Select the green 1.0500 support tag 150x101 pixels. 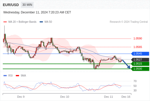[140, 69]
